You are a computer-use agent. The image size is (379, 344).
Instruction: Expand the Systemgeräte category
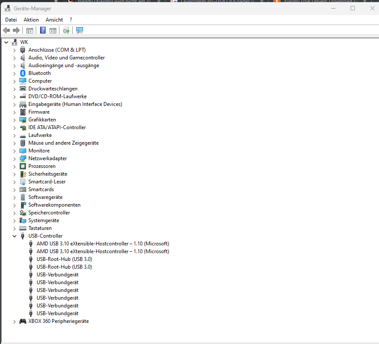[x=14, y=220]
